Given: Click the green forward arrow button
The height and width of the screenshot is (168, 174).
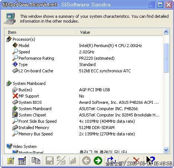Looking at the screenshot, I should point(98,161).
